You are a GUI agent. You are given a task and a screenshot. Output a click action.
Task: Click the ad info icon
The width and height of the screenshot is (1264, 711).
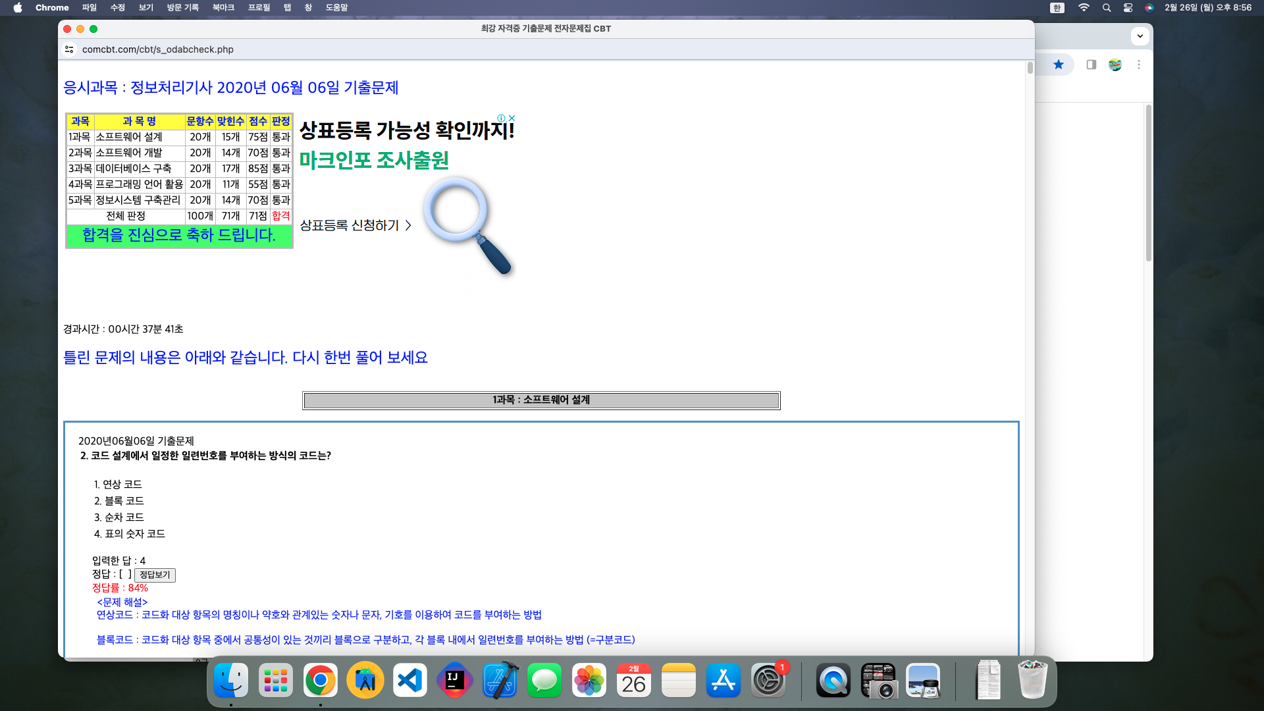tap(502, 118)
